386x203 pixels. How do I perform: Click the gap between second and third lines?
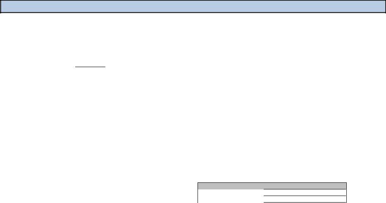pyautogui.click(x=305, y=199)
